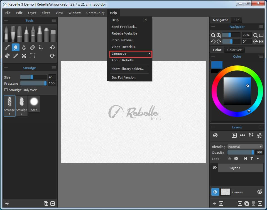
Task: Hide Layer 1 with its eye icon
Action: point(215,168)
